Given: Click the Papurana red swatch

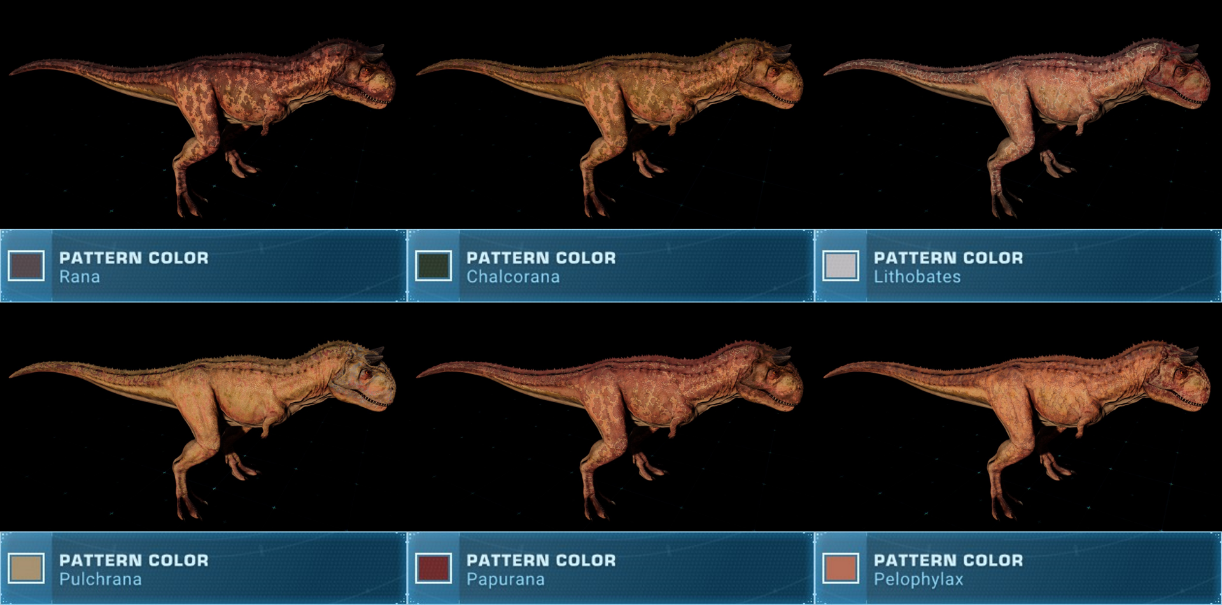Looking at the screenshot, I should click(x=433, y=568).
